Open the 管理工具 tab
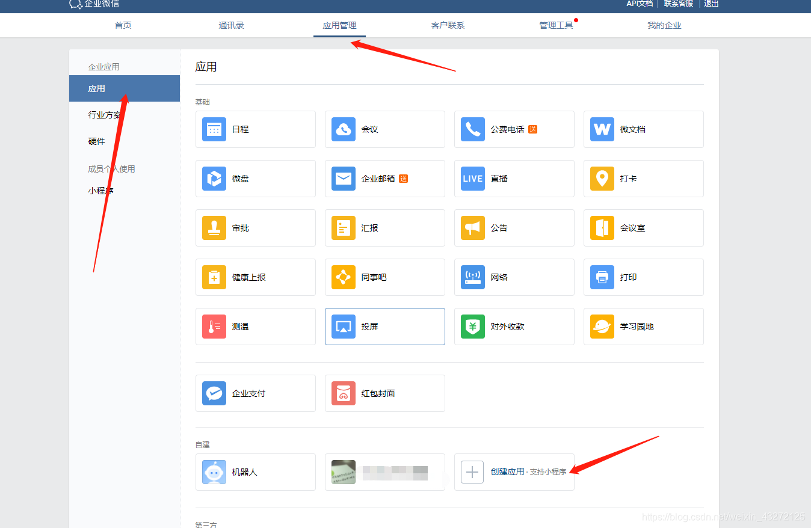The height and width of the screenshot is (528, 811). tap(556, 25)
